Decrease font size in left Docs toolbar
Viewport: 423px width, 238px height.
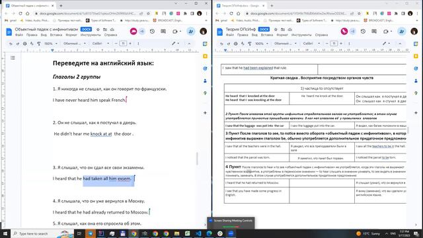(x=116, y=44)
